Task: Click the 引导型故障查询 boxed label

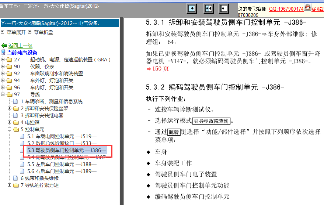Action: (211, 121)
